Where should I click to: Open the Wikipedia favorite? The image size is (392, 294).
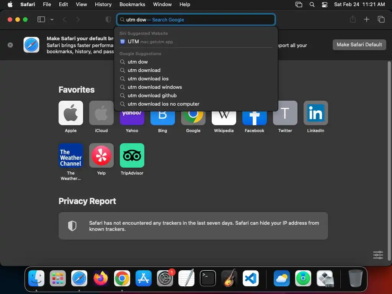click(x=224, y=118)
